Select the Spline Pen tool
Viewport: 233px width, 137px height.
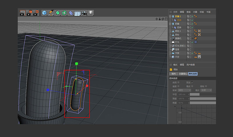pyautogui.click(x=51, y=13)
